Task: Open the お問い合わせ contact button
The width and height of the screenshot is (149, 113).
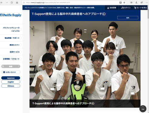Action: [x=11, y=72]
